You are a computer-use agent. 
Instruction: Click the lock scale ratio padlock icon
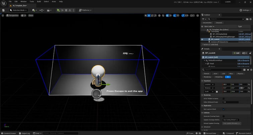pyautogui.click(x=217, y=91)
